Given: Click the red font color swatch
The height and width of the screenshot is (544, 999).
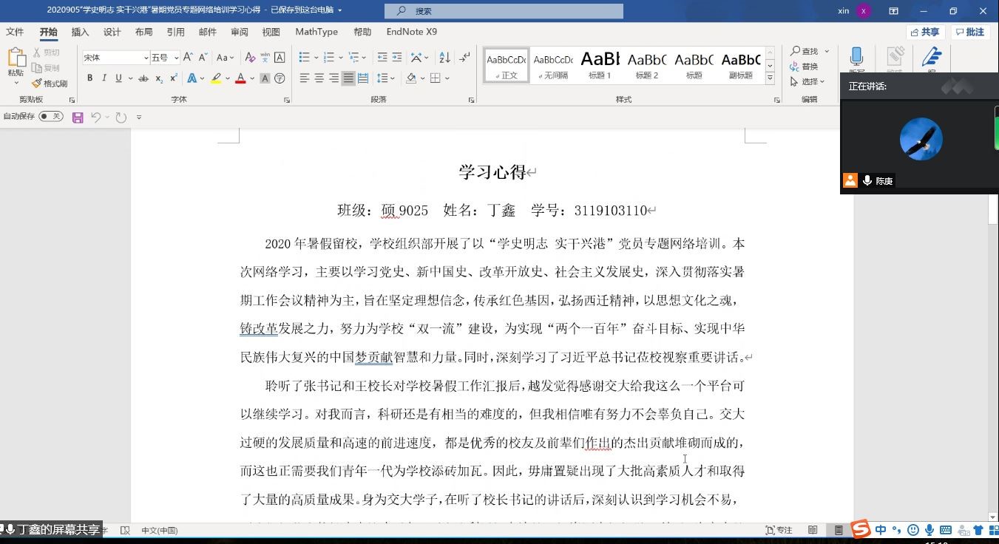Looking at the screenshot, I should click(x=240, y=78).
